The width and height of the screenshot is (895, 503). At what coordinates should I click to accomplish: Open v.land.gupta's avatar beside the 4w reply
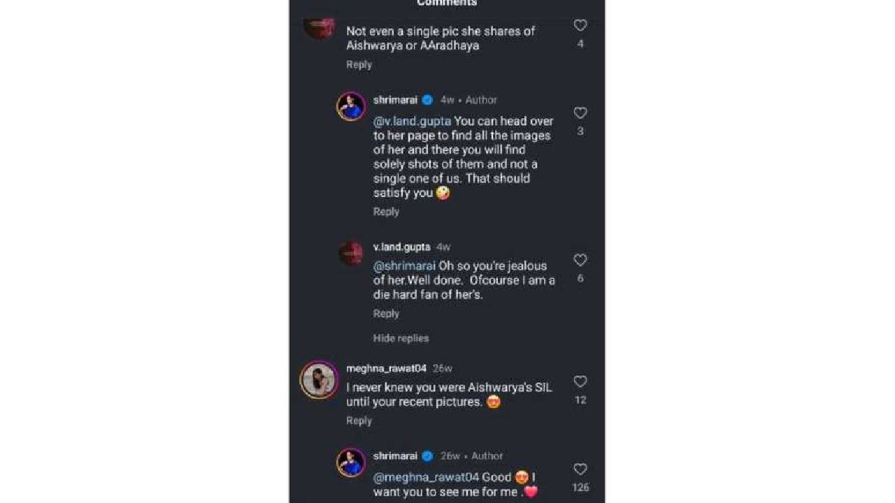pos(351,253)
